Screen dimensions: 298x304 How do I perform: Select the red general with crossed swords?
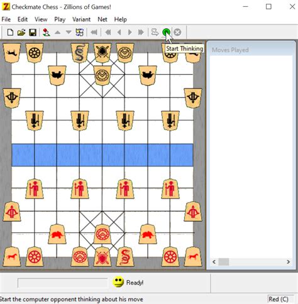(x=102, y=256)
